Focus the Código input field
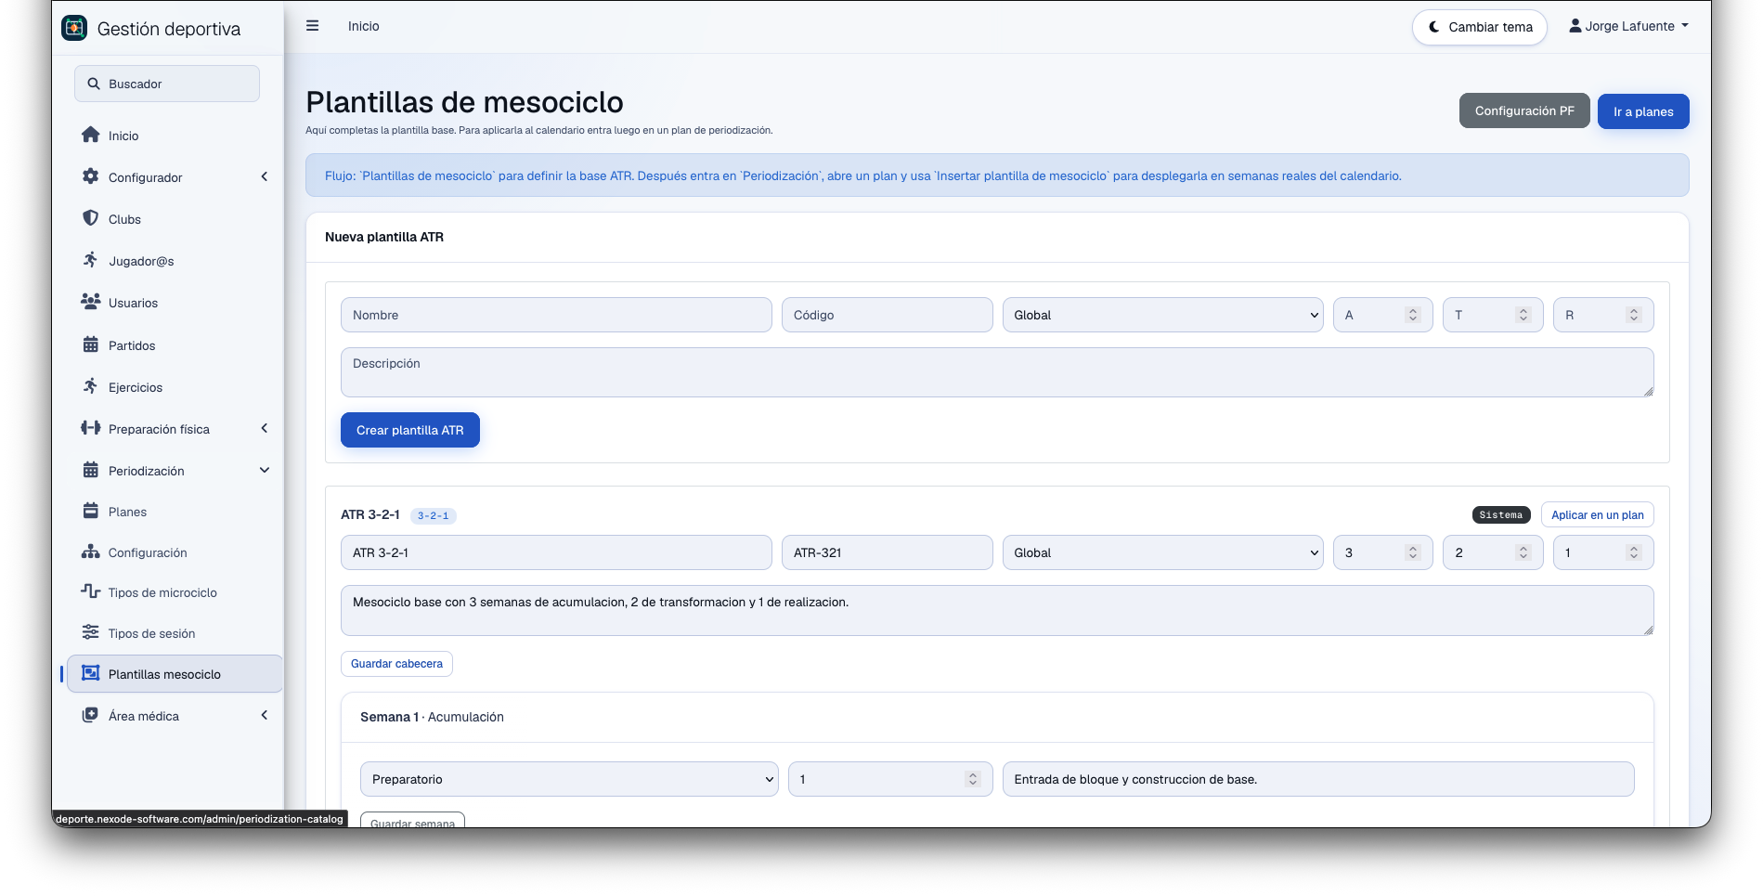This screenshot has width=1763, height=896. [888, 315]
